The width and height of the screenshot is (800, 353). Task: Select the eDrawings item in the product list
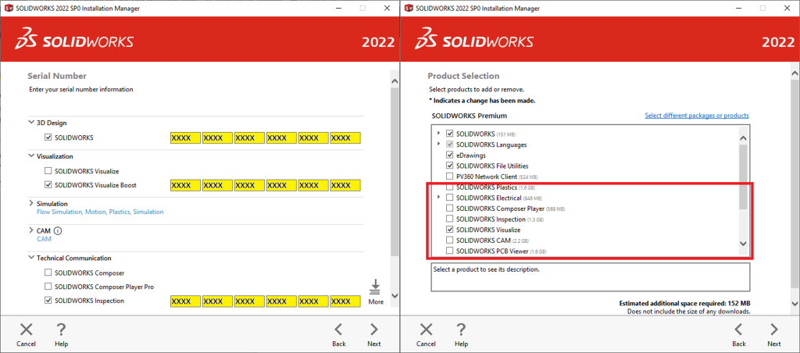(471, 155)
